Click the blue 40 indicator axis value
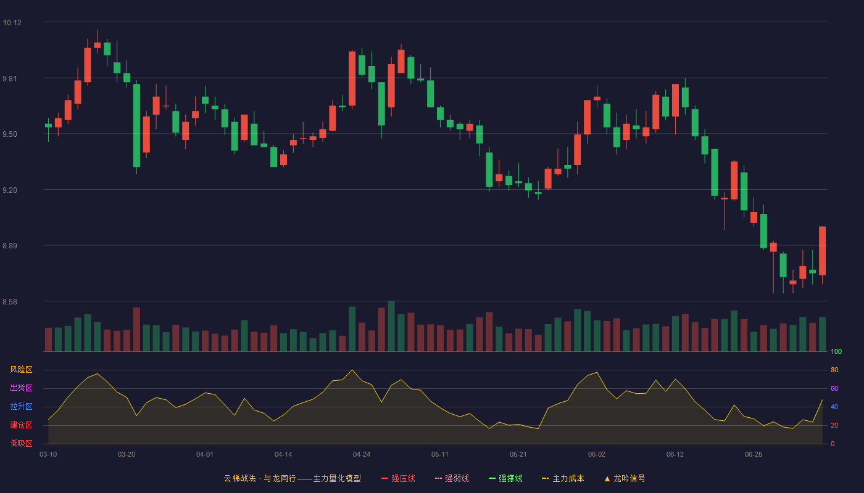Viewport: 864px width, 493px height. tap(834, 407)
